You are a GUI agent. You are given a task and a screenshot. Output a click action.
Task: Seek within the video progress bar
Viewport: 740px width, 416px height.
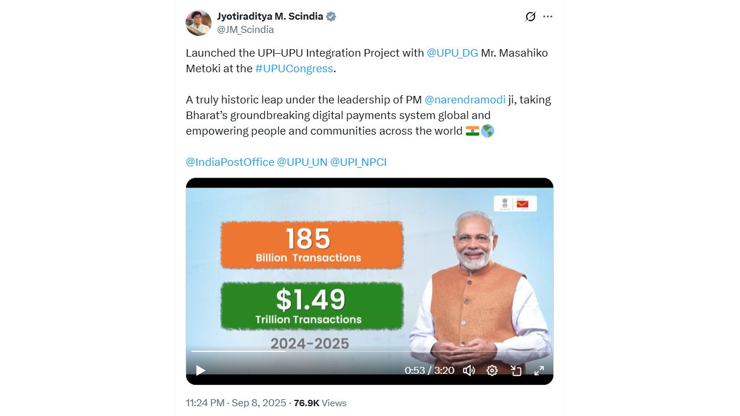[369, 351]
